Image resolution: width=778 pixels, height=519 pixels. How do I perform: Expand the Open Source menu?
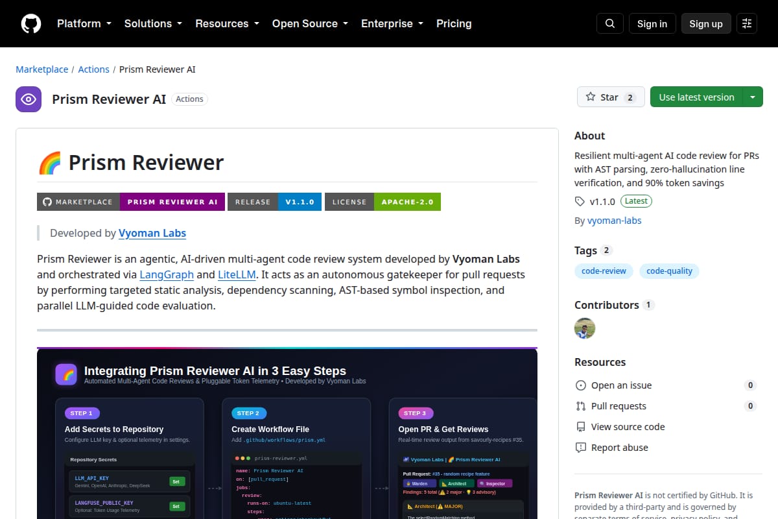tap(310, 23)
